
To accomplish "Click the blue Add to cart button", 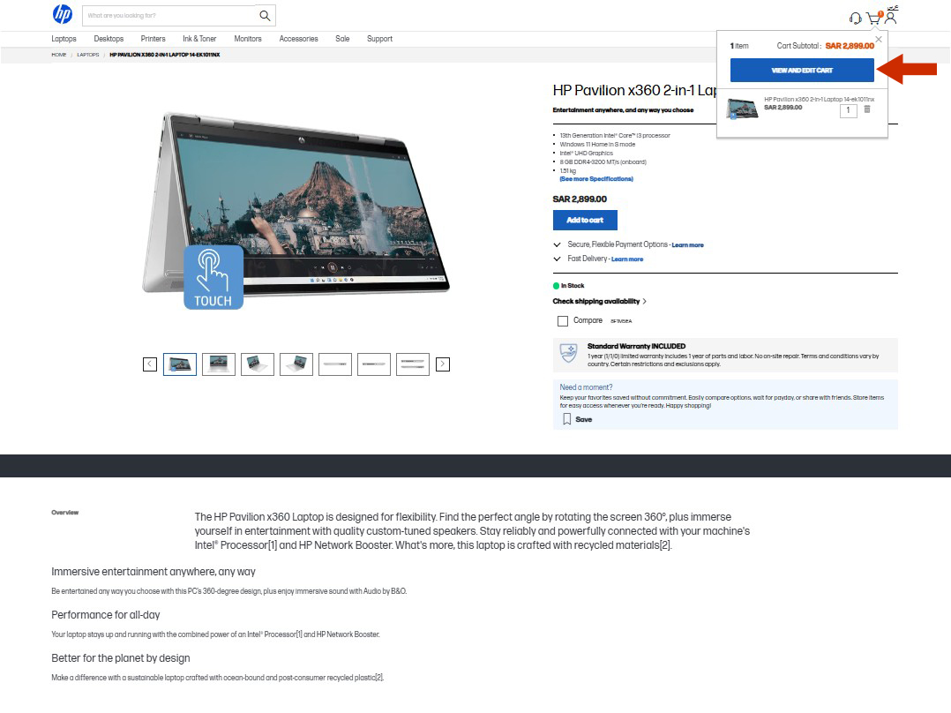I will (585, 221).
